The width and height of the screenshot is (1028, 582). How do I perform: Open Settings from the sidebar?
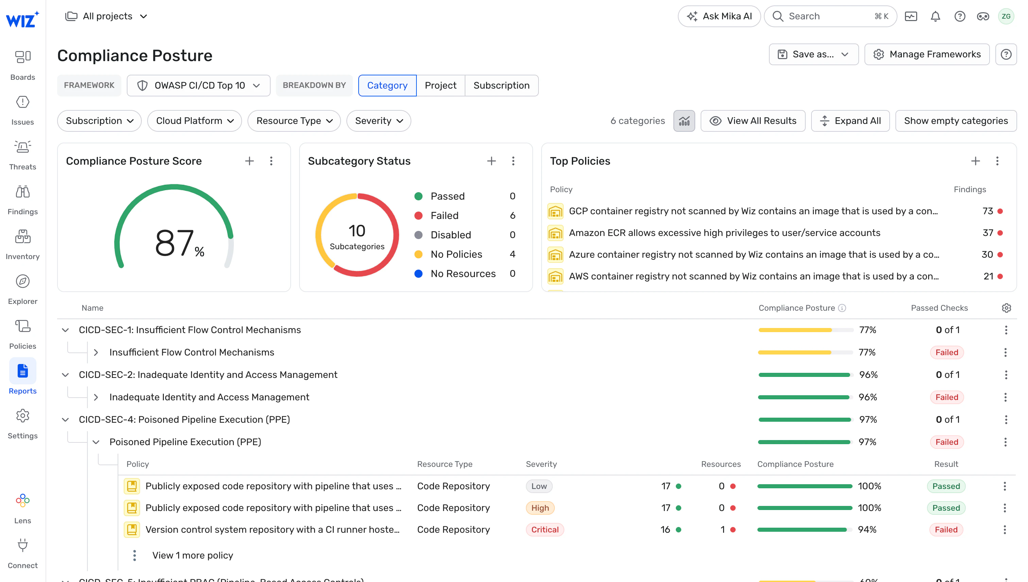point(22,423)
